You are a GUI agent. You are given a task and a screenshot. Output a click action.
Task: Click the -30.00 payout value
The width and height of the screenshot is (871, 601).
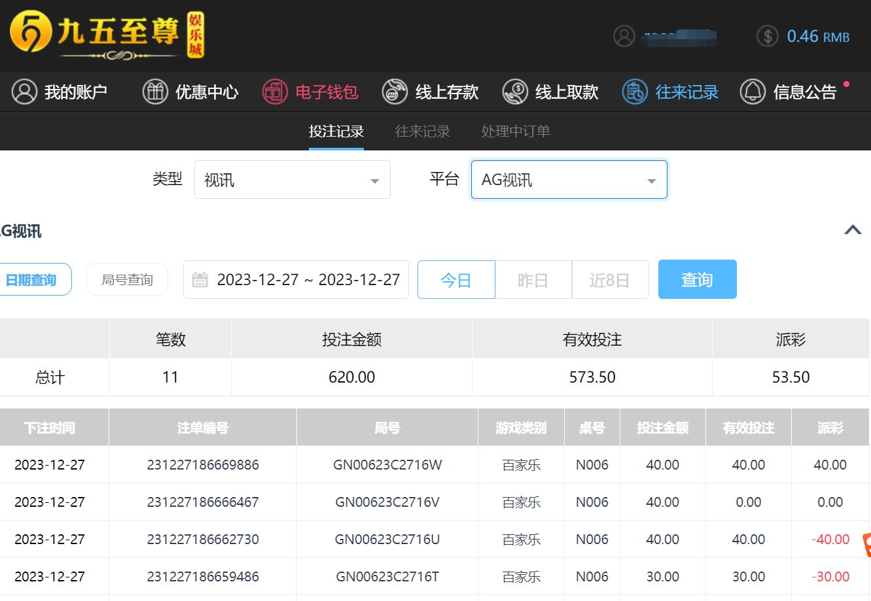click(x=830, y=577)
